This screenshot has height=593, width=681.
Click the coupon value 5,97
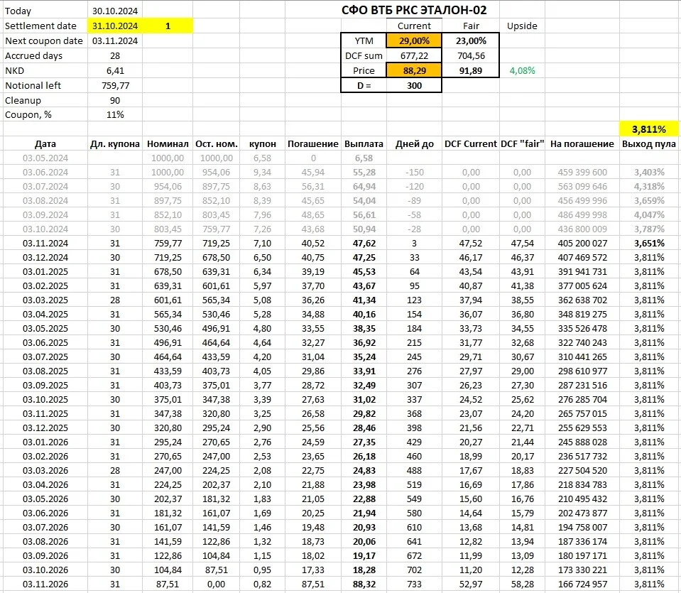(x=262, y=286)
